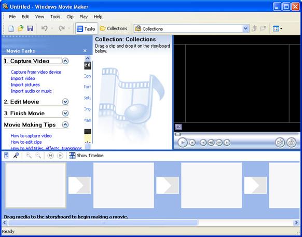
Task: Open the How to edit clips tip
Action: 26,142
